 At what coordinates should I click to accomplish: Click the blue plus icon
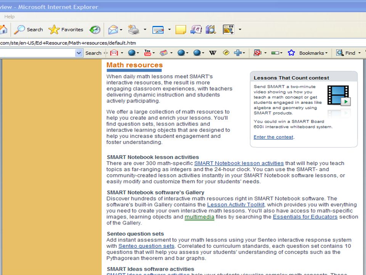(238, 53)
